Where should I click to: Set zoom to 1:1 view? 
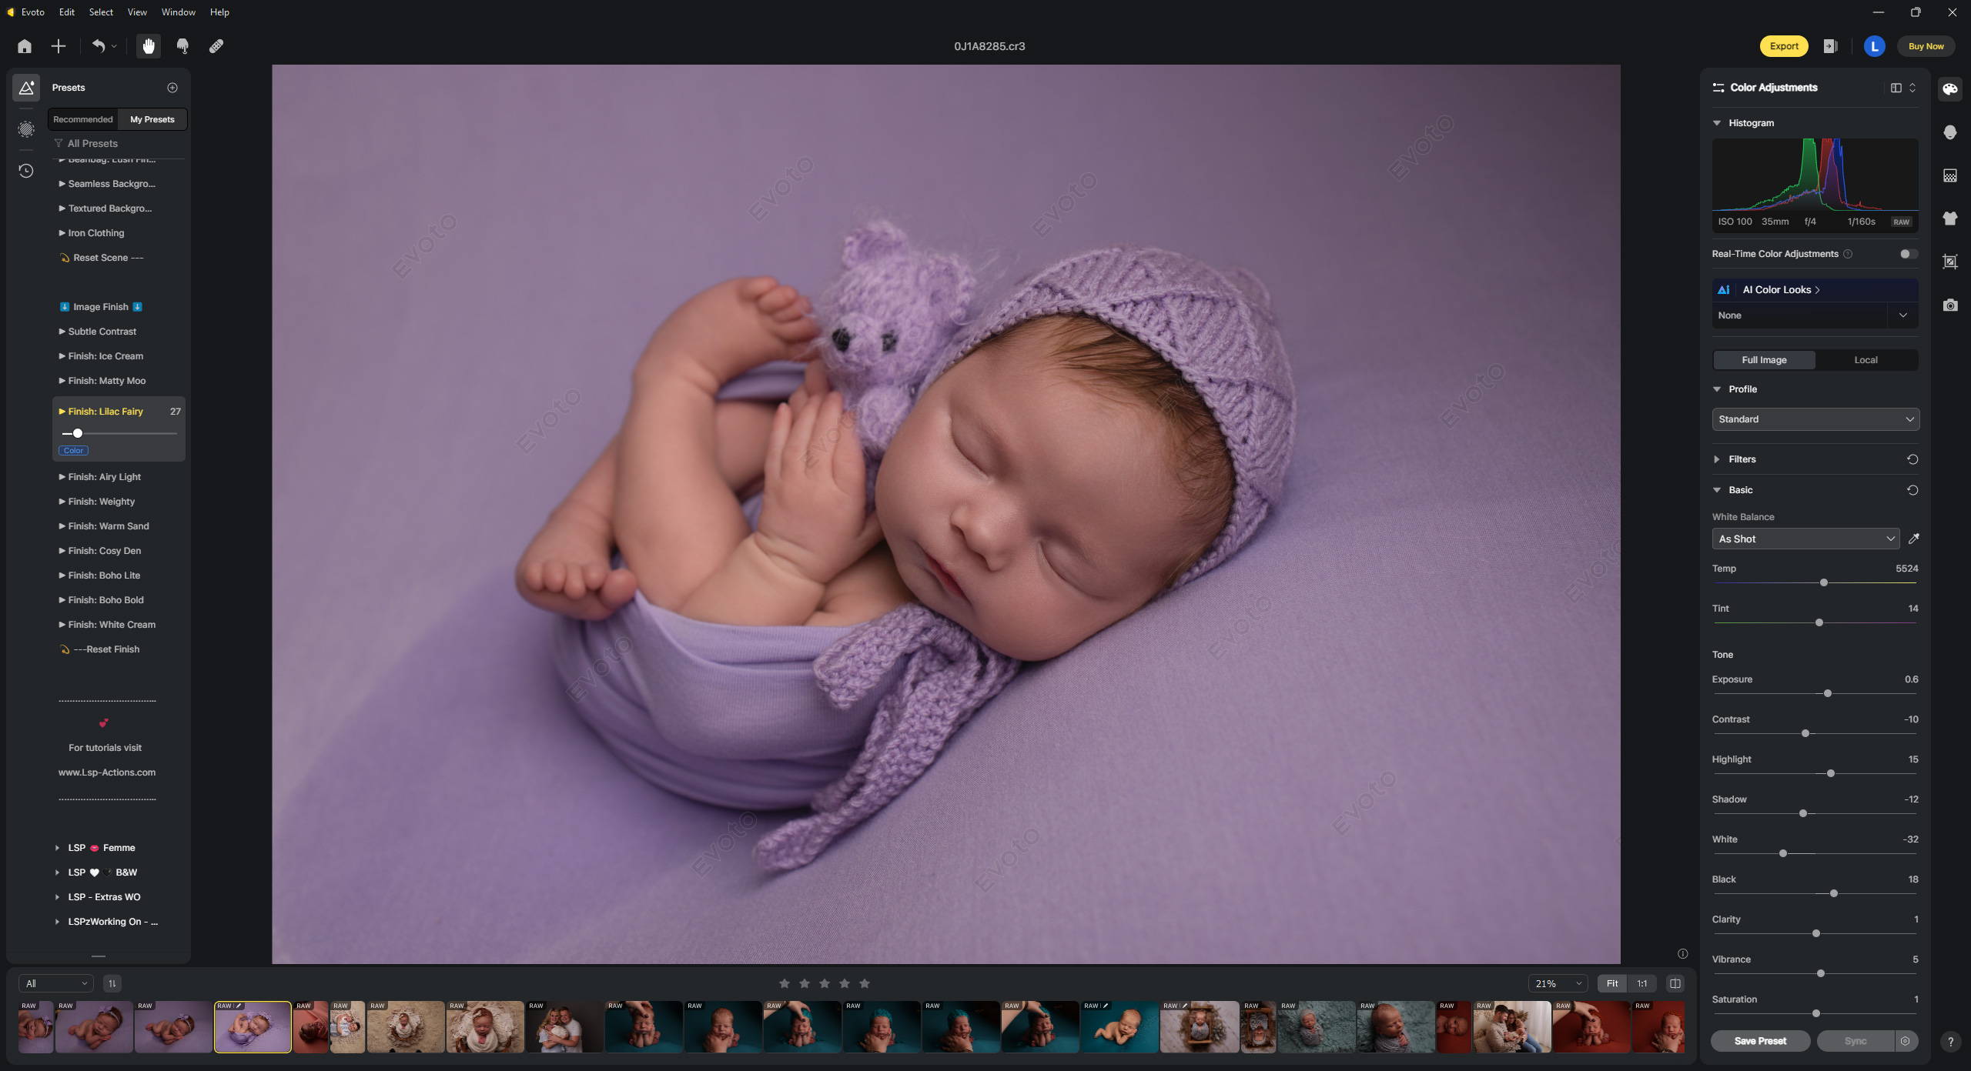[x=1641, y=983]
